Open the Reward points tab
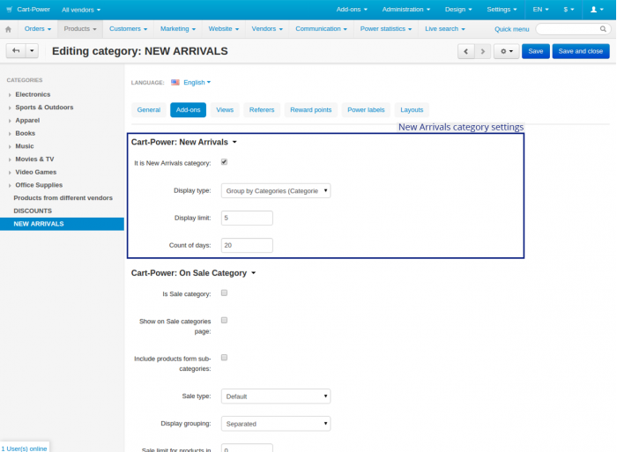The image size is (617, 452). pos(311,110)
